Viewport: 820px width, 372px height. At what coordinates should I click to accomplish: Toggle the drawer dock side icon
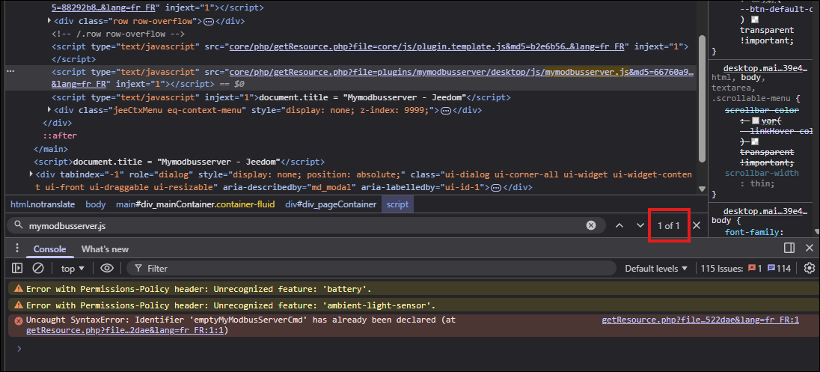click(789, 248)
